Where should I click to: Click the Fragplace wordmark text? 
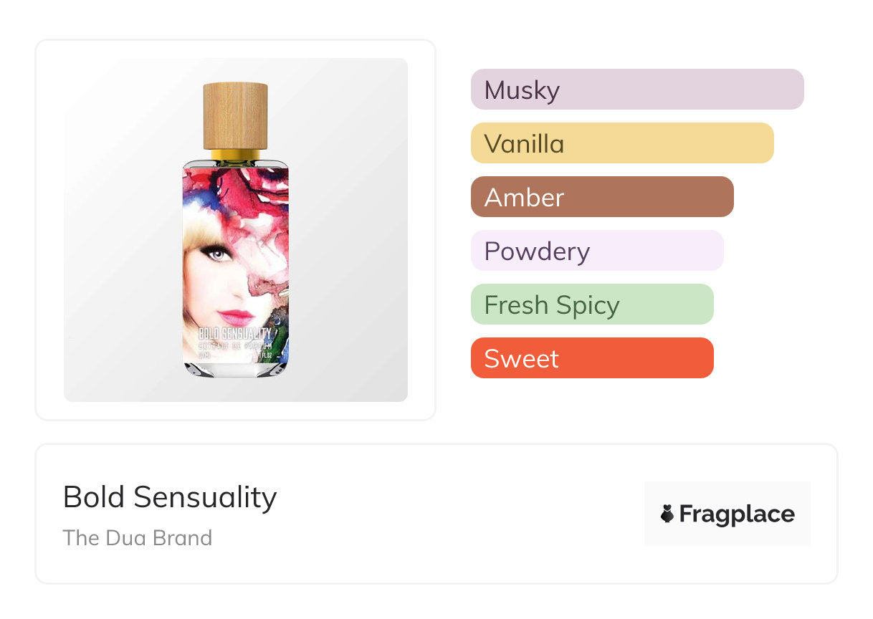tap(737, 514)
